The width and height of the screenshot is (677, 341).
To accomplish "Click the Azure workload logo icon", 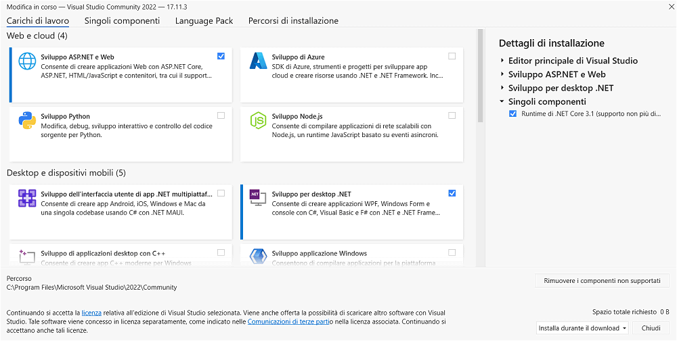I will point(259,61).
